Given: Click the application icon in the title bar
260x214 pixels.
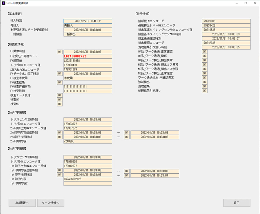Looking at the screenshot, I should point(4,3).
